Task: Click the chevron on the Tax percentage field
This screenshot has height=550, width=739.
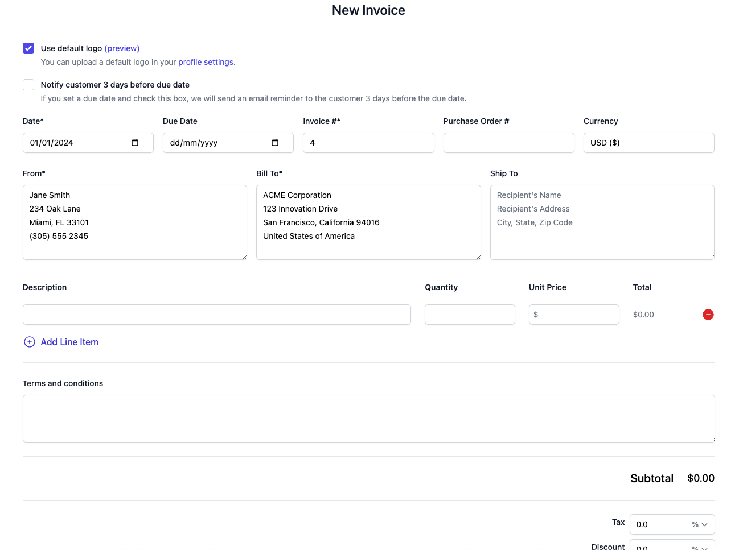Action: 705,524
